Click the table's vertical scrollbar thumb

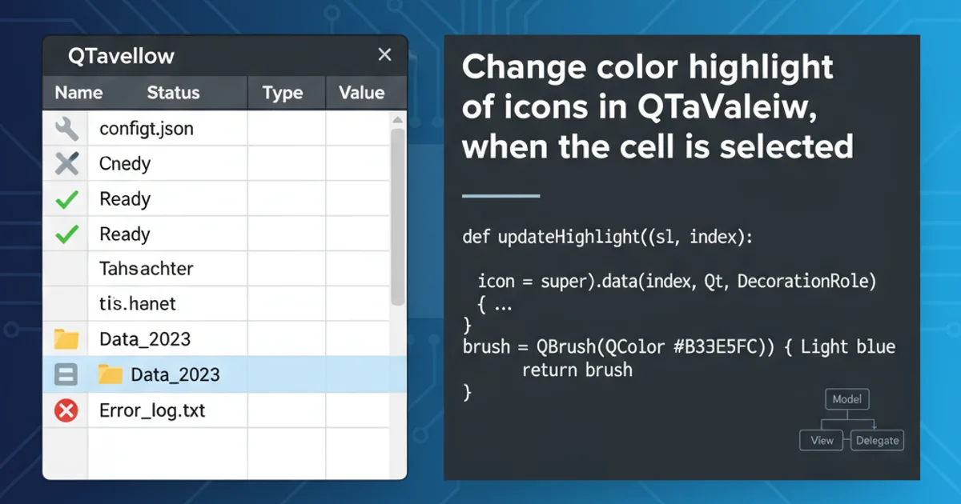point(397,216)
